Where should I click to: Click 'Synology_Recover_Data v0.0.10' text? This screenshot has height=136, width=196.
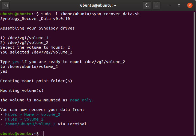tap(35, 19)
